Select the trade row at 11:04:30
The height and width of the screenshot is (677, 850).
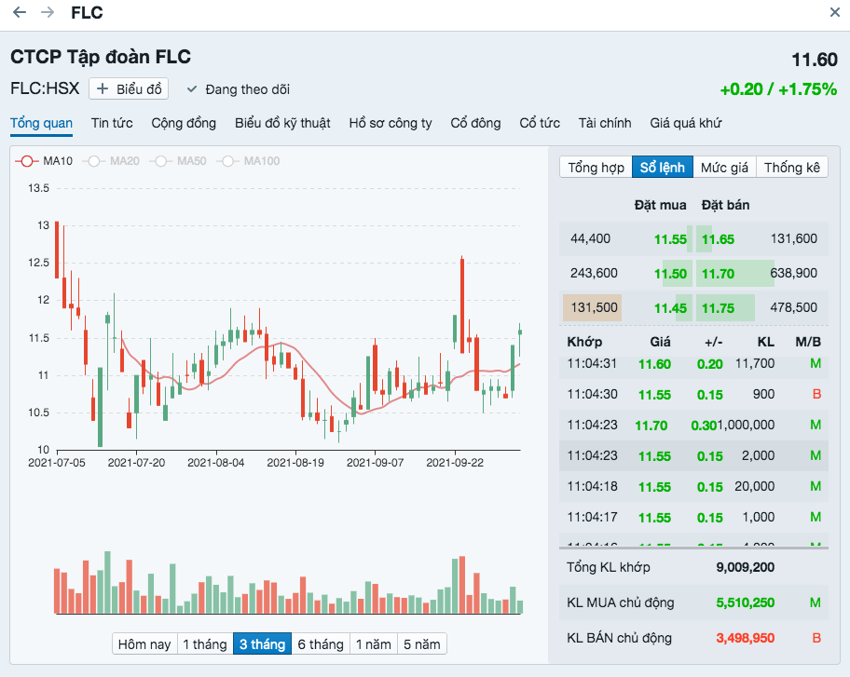[x=693, y=394]
